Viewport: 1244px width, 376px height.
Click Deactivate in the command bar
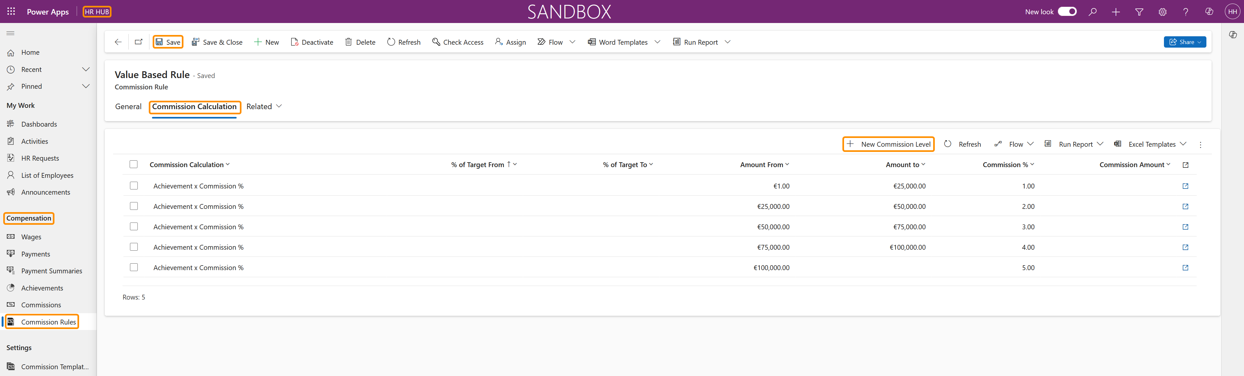point(311,42)
